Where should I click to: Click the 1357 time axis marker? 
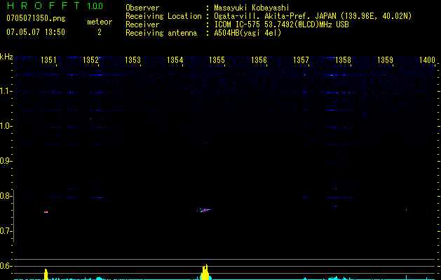301,60
